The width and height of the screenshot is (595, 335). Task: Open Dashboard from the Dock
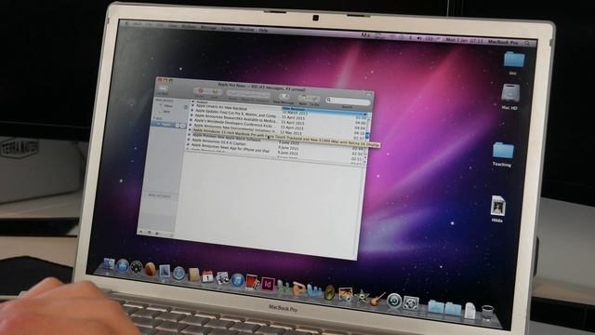pyautogui.click(x=137, y=267)
